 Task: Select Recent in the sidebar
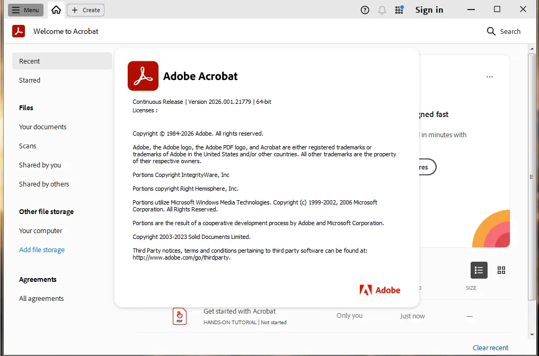(62, 61)
